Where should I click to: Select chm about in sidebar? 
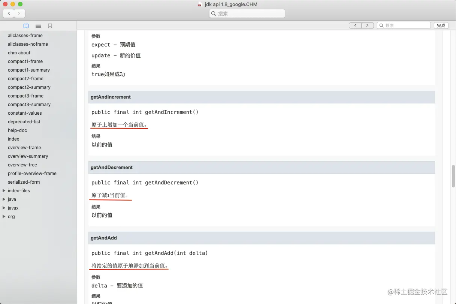(19, 53)
